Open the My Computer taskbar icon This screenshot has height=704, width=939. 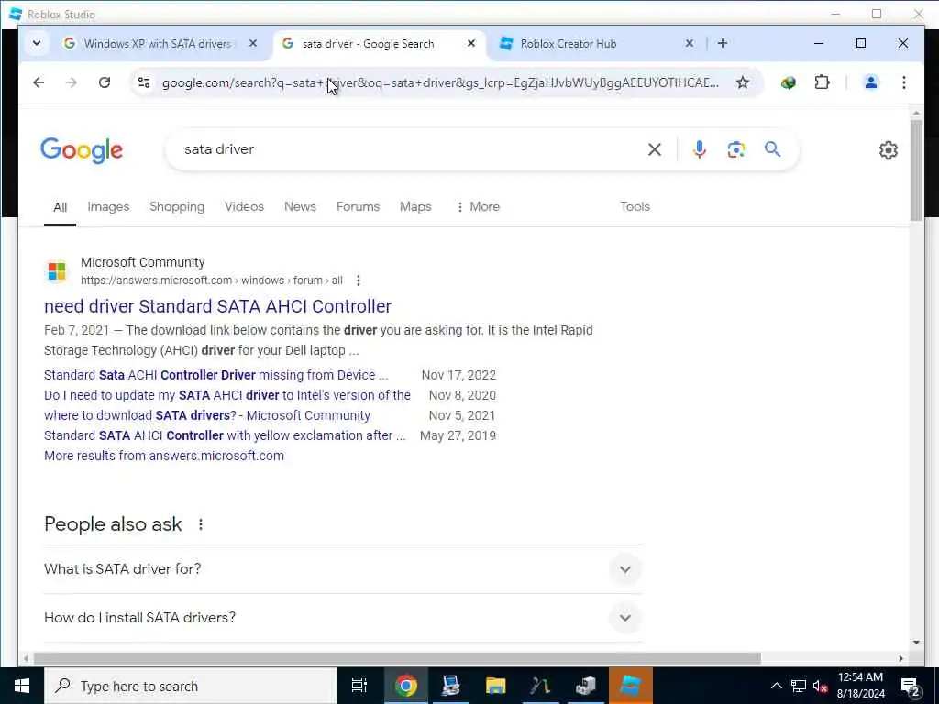[x=450, y=686]
